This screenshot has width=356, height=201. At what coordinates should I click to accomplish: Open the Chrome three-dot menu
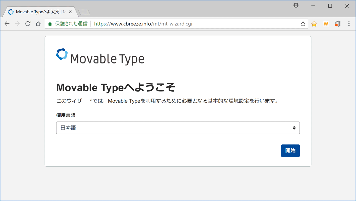click(349, 24)
